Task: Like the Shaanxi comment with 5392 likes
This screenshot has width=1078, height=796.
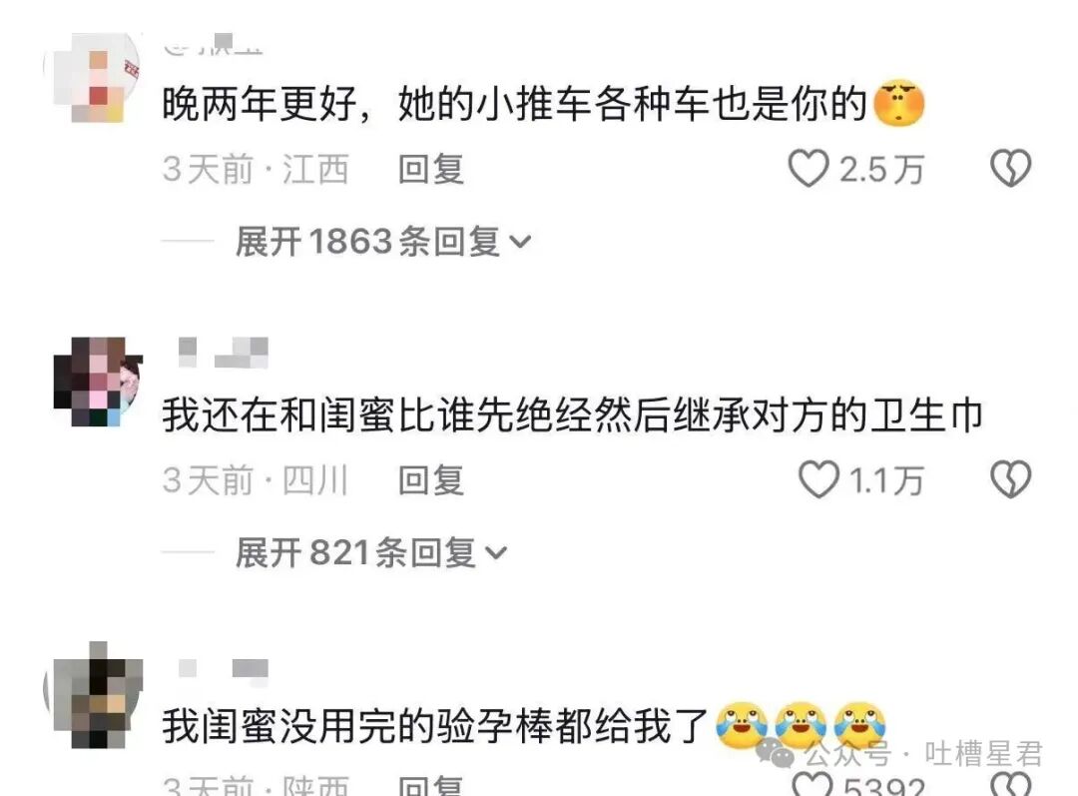Action: pos(811,784)
